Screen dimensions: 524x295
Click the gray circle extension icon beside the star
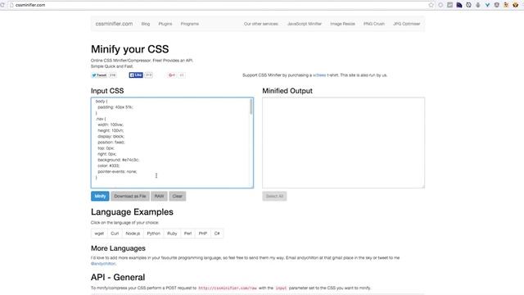point(440,5)
